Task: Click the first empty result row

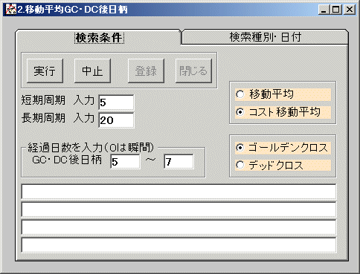Action: coord(179,192)
